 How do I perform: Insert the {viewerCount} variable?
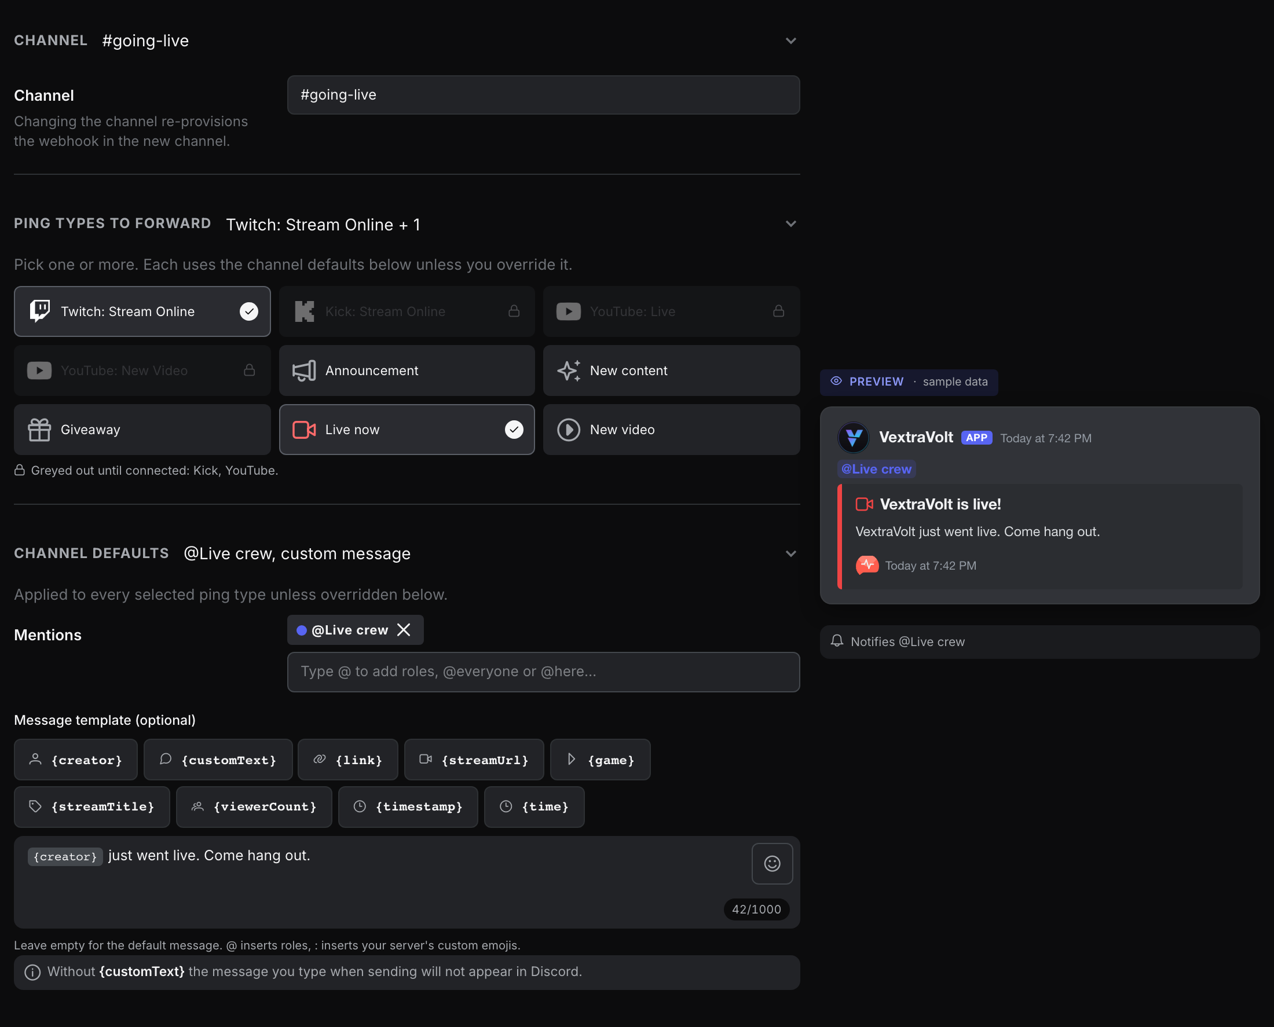[x=254, y=807]
